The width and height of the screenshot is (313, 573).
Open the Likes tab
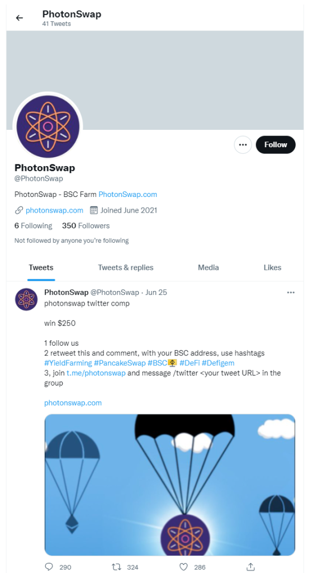point(273,267)
